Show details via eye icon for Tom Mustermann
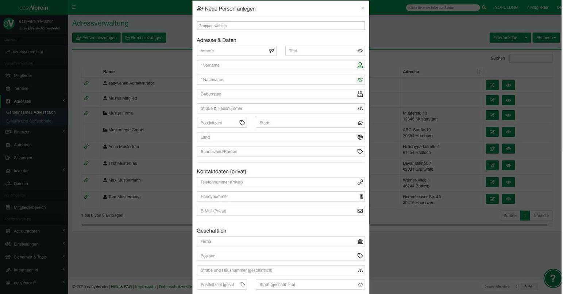 pyautogui.click(x=508, y=199)
